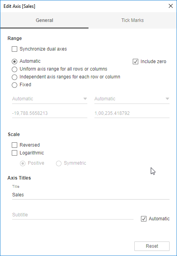Screen dimensions: 177x256
Task: Select the General tab
Action: 44,20
